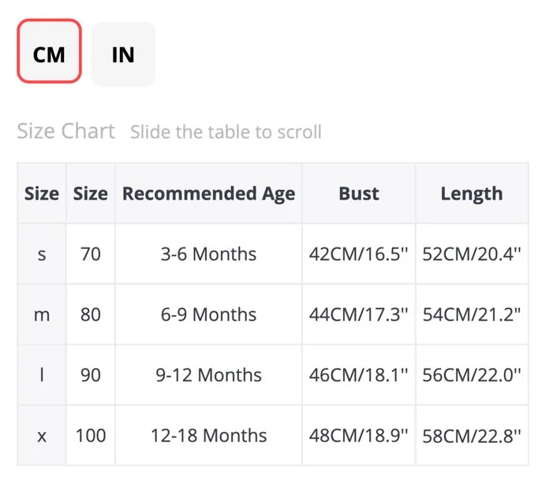Click the 12-18 Months age cell
This screenshot has width=553, height=491.
point(208,436)
